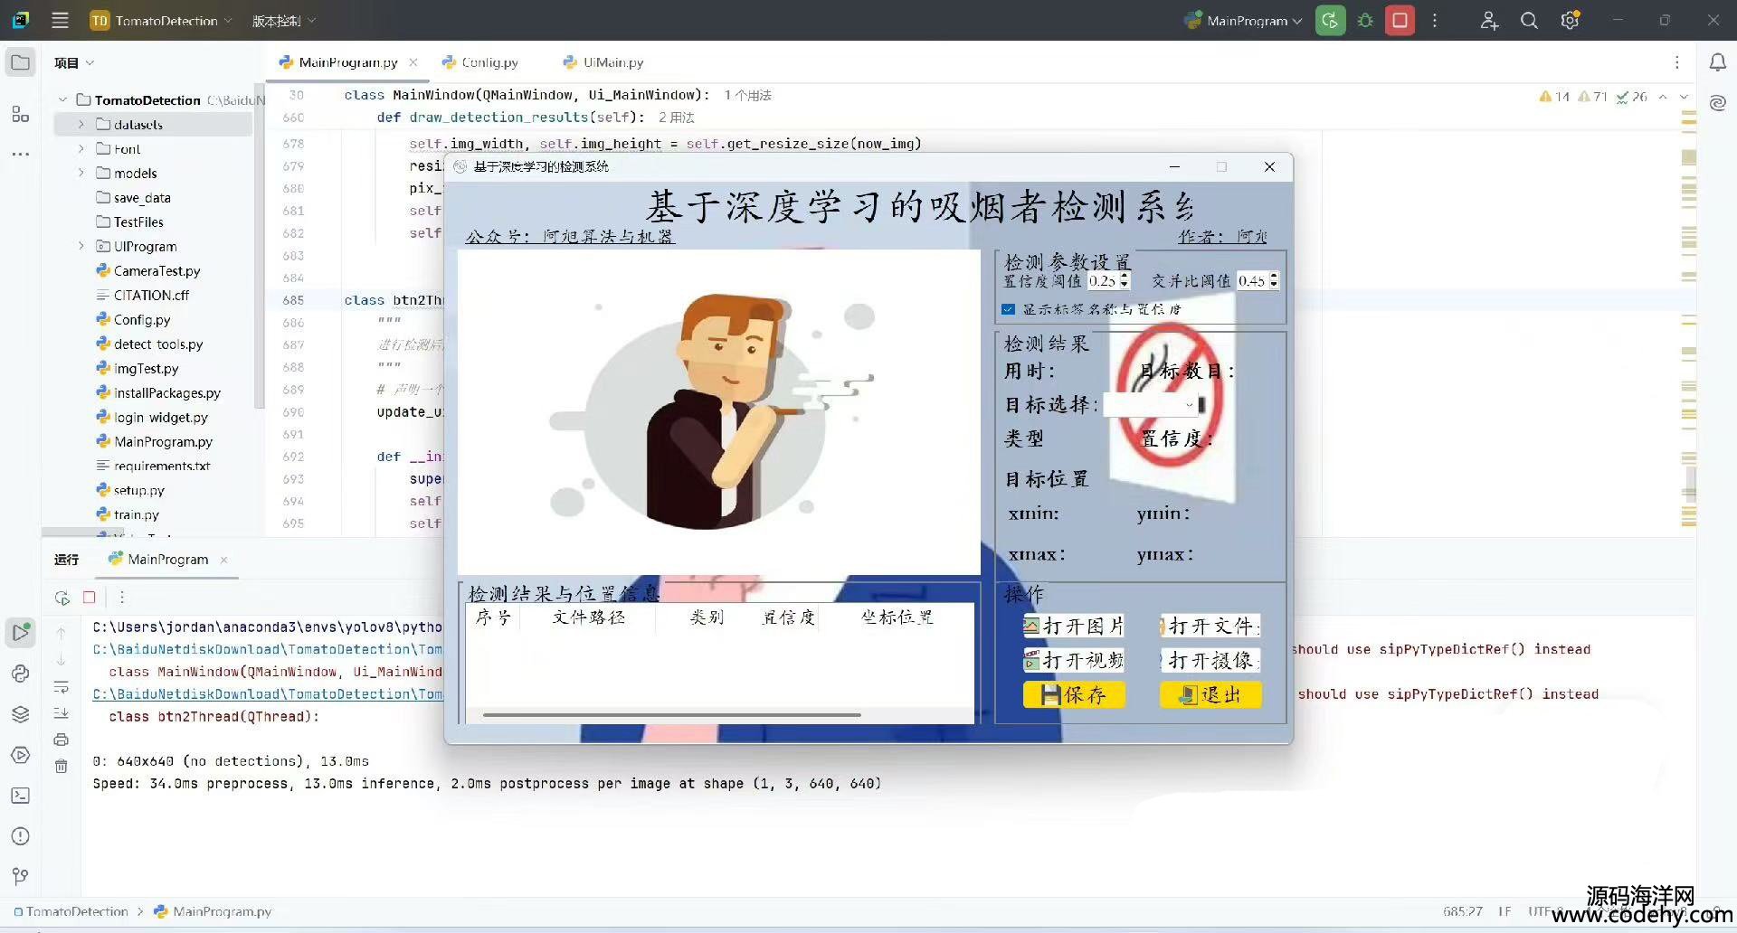
Task: Click the yellow 保存 save button
Action: 1074,694
